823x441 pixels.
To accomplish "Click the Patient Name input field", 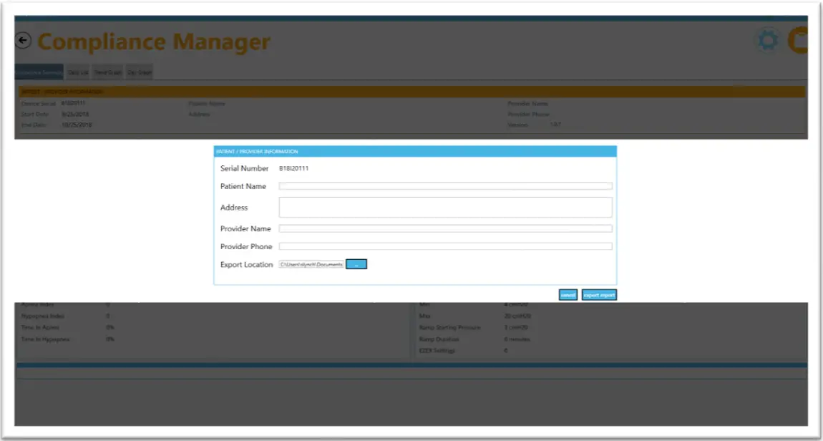I will [x=445, y=186].
